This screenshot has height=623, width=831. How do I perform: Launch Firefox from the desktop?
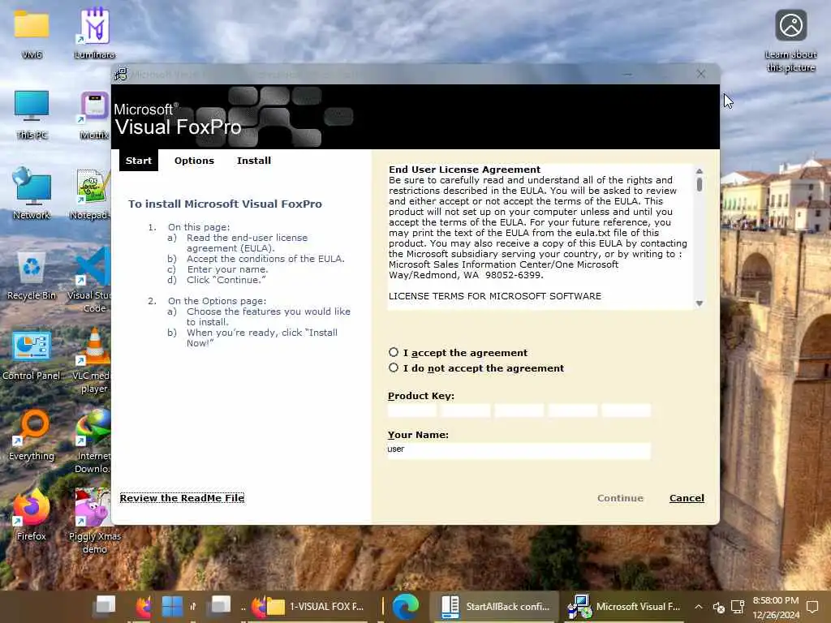pyautogui.click(x=32, y=515)
